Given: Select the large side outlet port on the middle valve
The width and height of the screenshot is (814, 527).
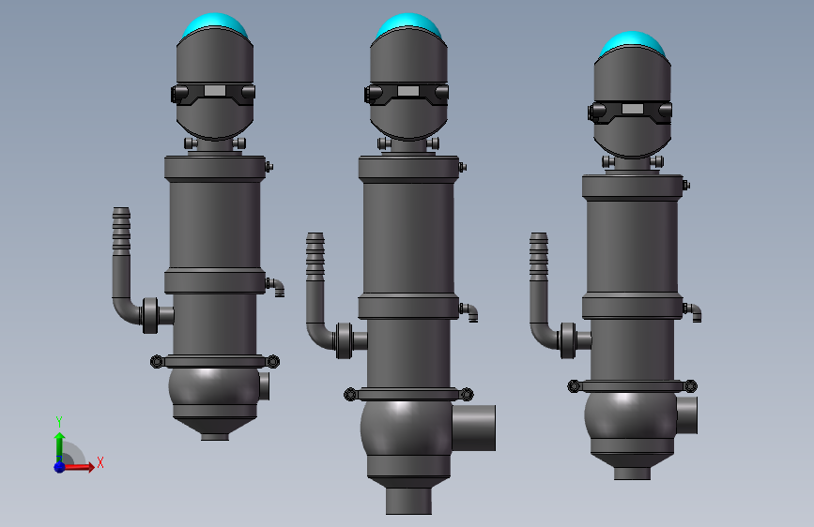Looking at the screenshot, I should click(474, 428).
